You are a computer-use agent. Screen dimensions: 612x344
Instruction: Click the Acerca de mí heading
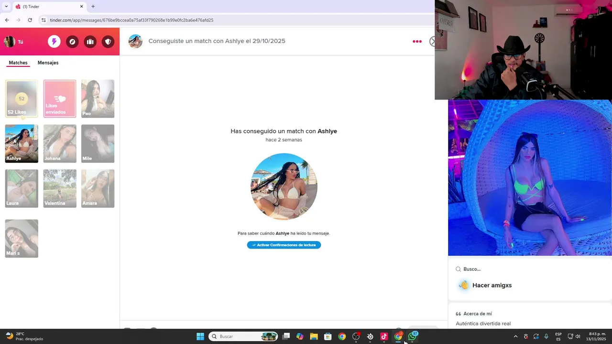pos(478,314)
